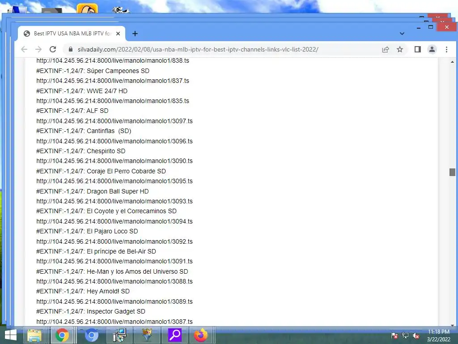Click El príncipe de Bel-Air SD line
The image size is (458, 344).
(x=96, y=252)
